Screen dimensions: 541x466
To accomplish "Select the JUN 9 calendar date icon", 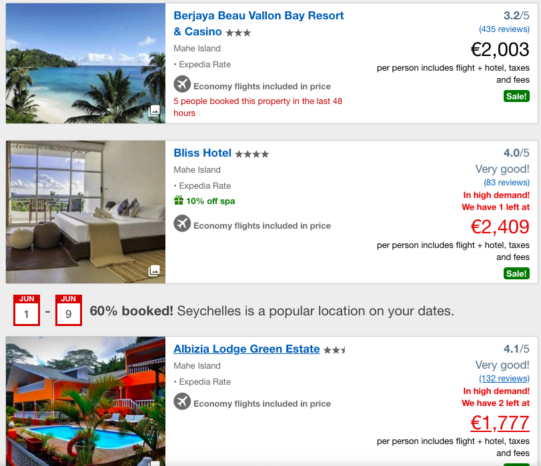I will click(69, 310).
